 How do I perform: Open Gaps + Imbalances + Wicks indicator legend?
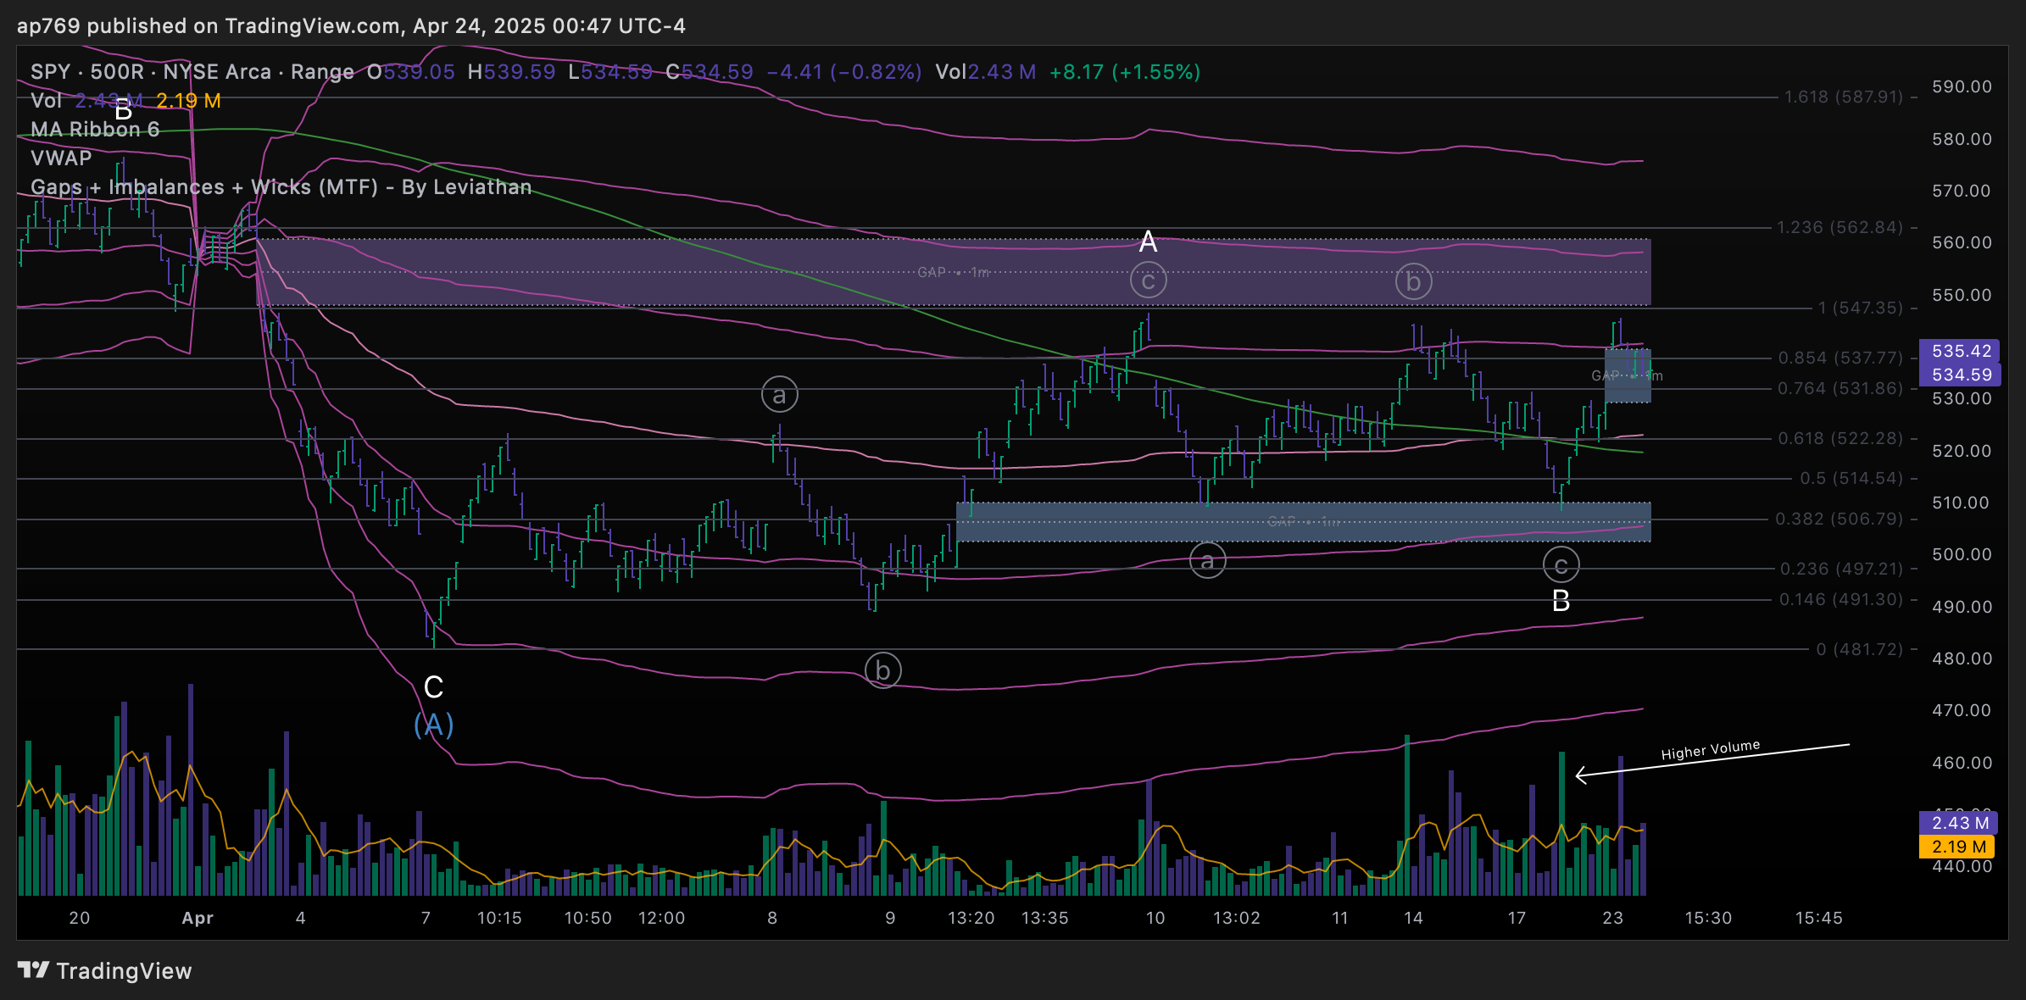pyautogui.click(x=281, y=187)
